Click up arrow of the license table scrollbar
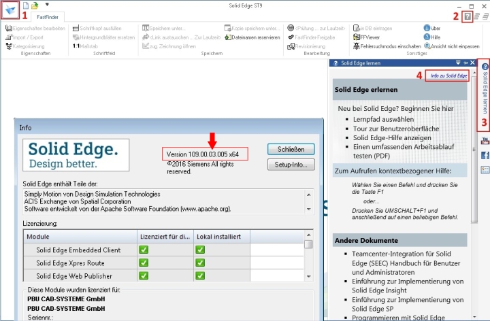This screenshot has width=490, height=321. coord(309,235)
